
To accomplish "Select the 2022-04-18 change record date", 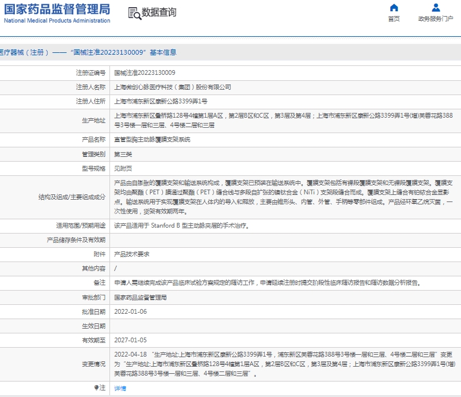I will [130, 354].
